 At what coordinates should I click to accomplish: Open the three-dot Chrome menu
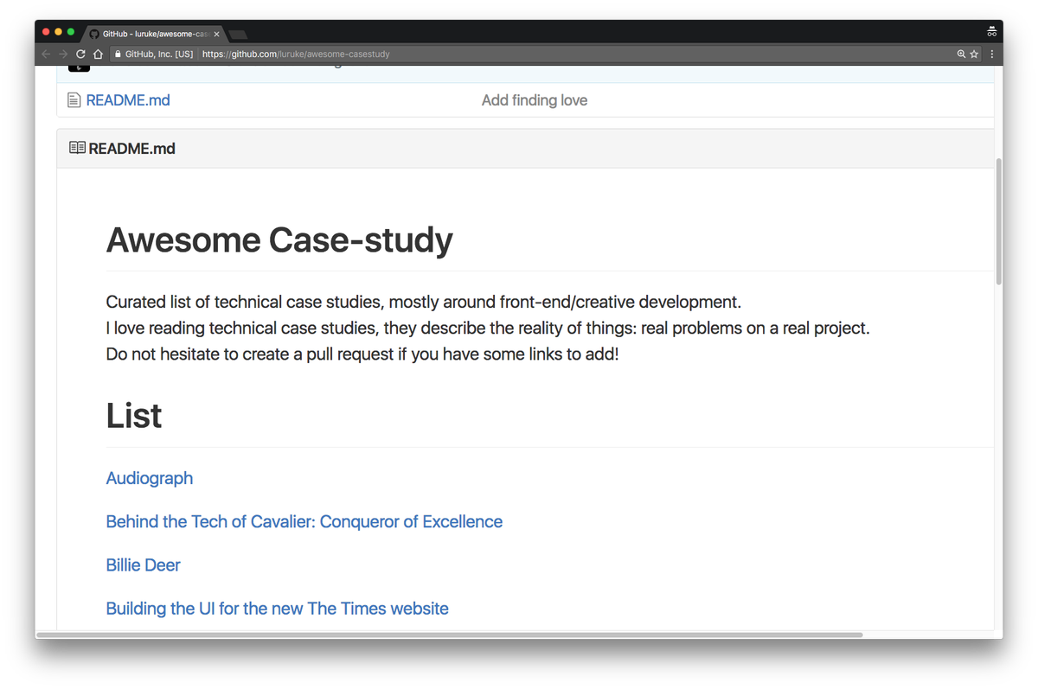[991, 54]
